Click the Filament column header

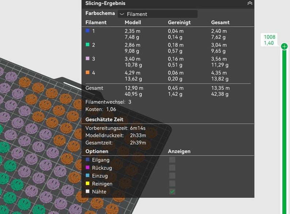point(96,23)
